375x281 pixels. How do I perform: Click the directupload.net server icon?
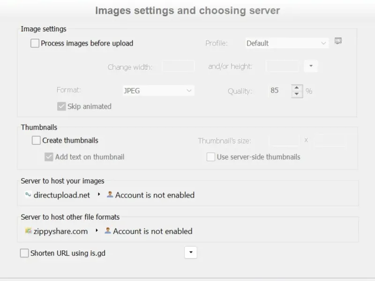point(28,195)
